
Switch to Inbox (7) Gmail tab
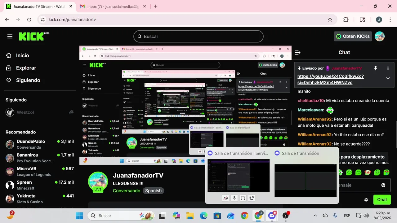tap(112, 6)
